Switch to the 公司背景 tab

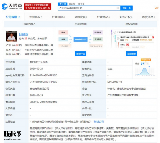coord(13,17)
